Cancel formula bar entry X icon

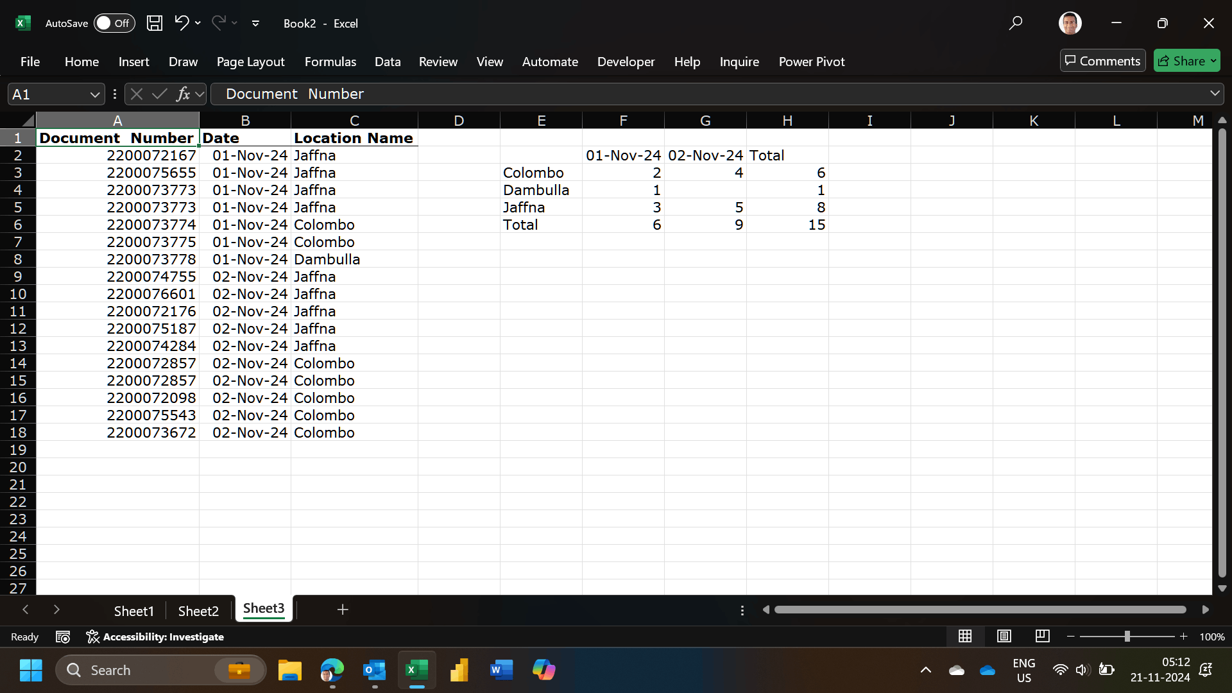(x=136, y=94)
